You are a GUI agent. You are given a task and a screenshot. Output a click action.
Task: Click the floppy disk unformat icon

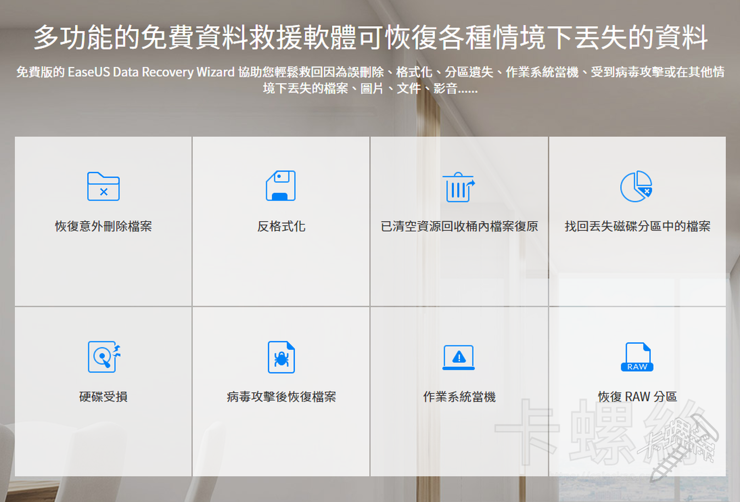click(x=281, y=186)
